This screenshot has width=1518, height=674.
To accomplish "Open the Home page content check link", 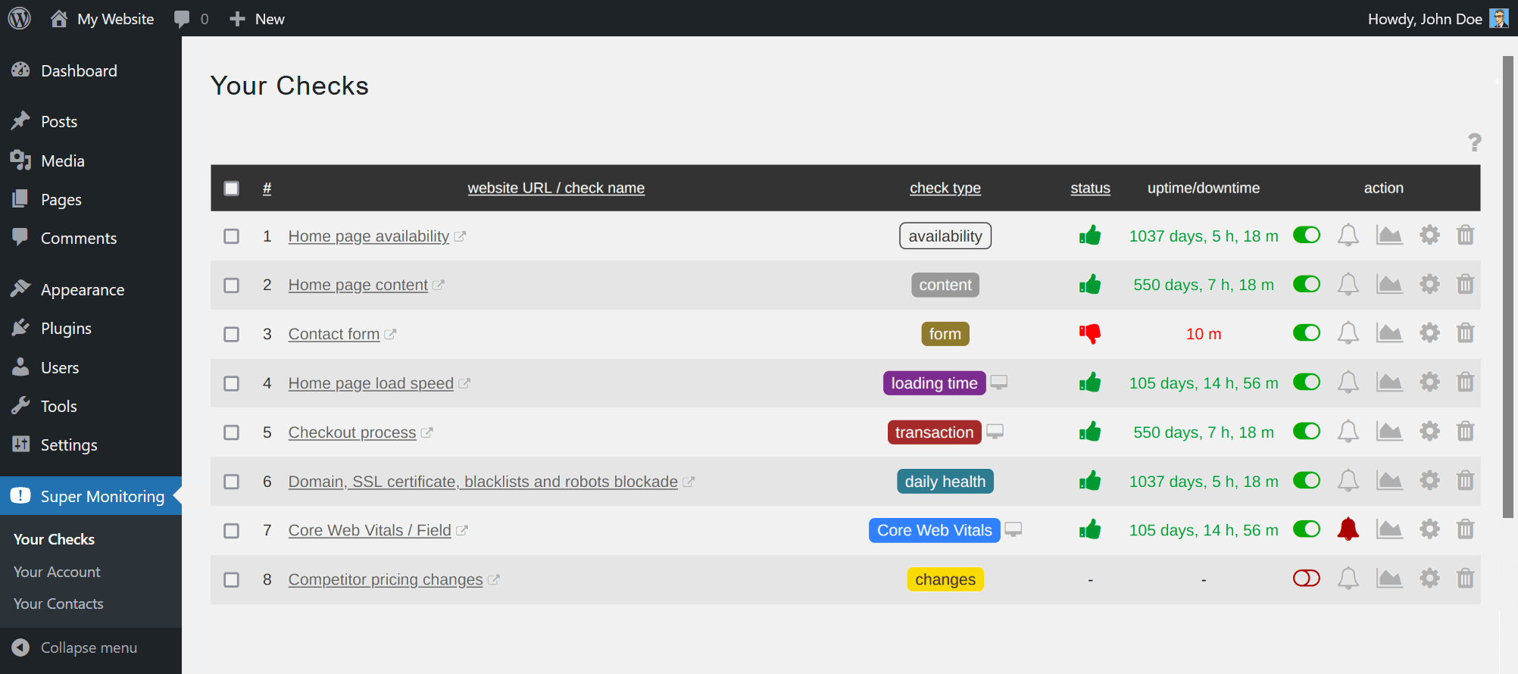I will click(x=358, y=285).
